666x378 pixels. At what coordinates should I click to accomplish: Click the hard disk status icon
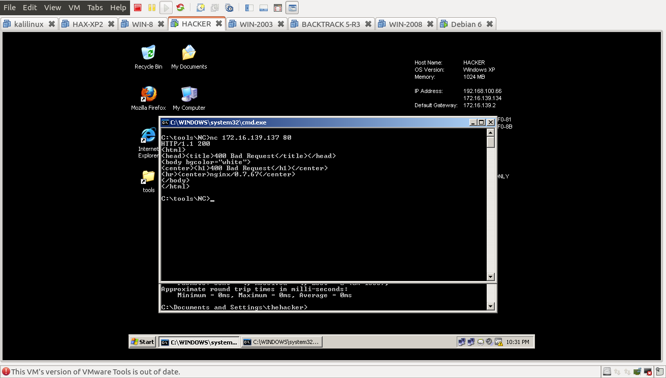click(607, 371)
